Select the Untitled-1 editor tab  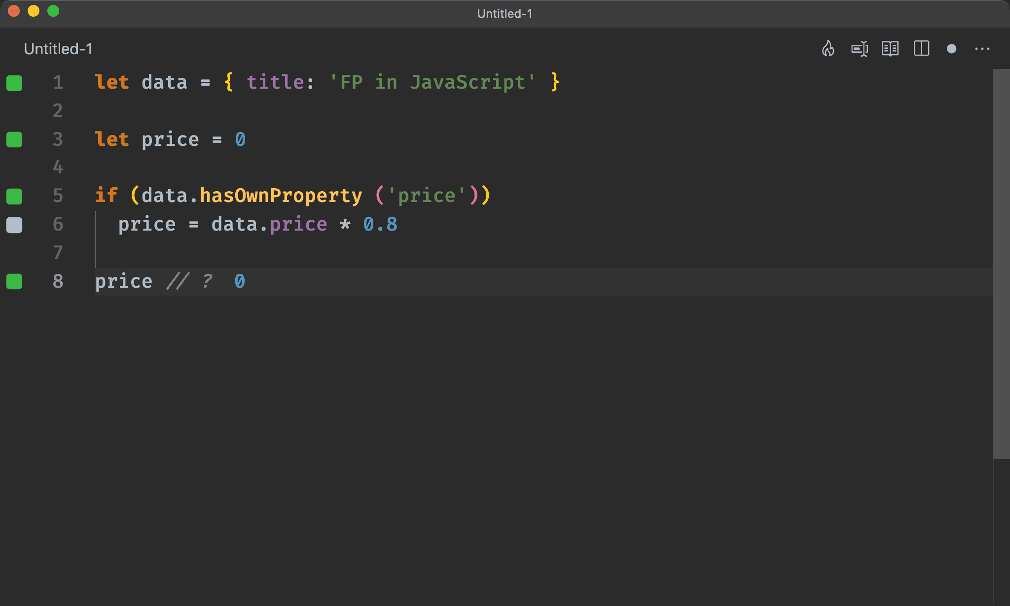[x=58, y=49]
